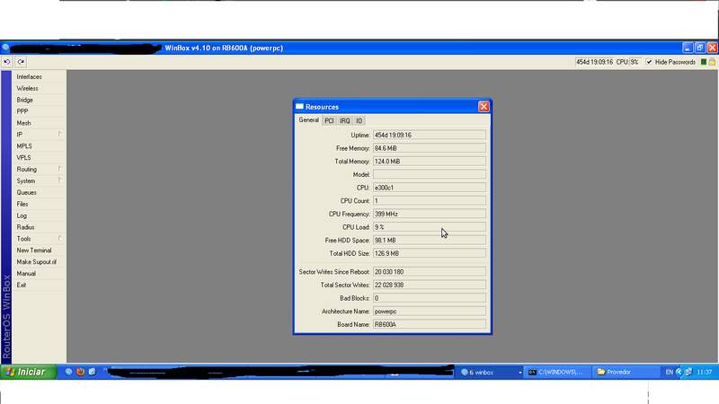Click the Free HDD Space field
Image resolution: width=719 pixels, height=404 pixels.
click(x=430, y=240)
